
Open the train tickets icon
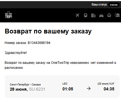click(85, 15)
